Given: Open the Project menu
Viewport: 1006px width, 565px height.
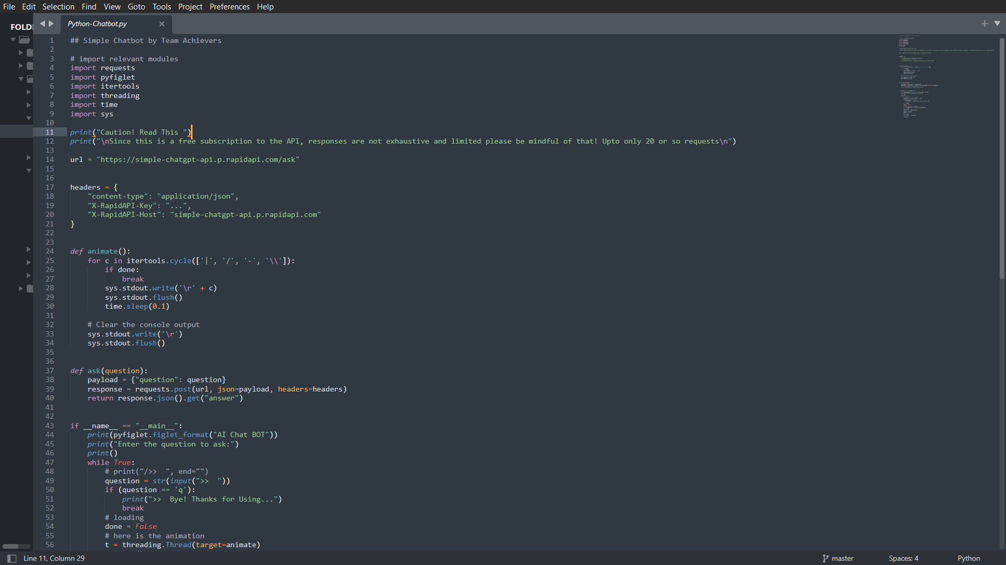Looking at the screenshot, I should pyautogui.click(x=190, y=7).
